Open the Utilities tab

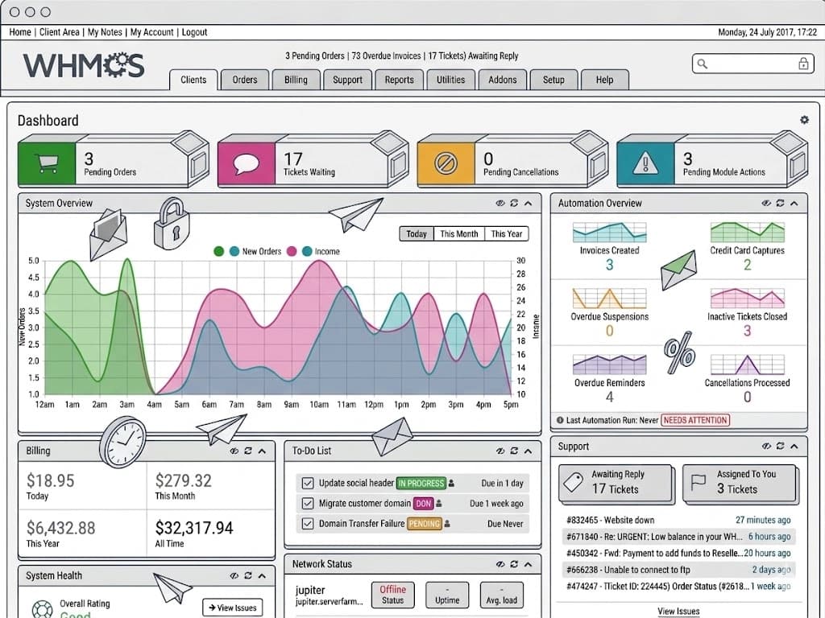(x=450, y=80)
